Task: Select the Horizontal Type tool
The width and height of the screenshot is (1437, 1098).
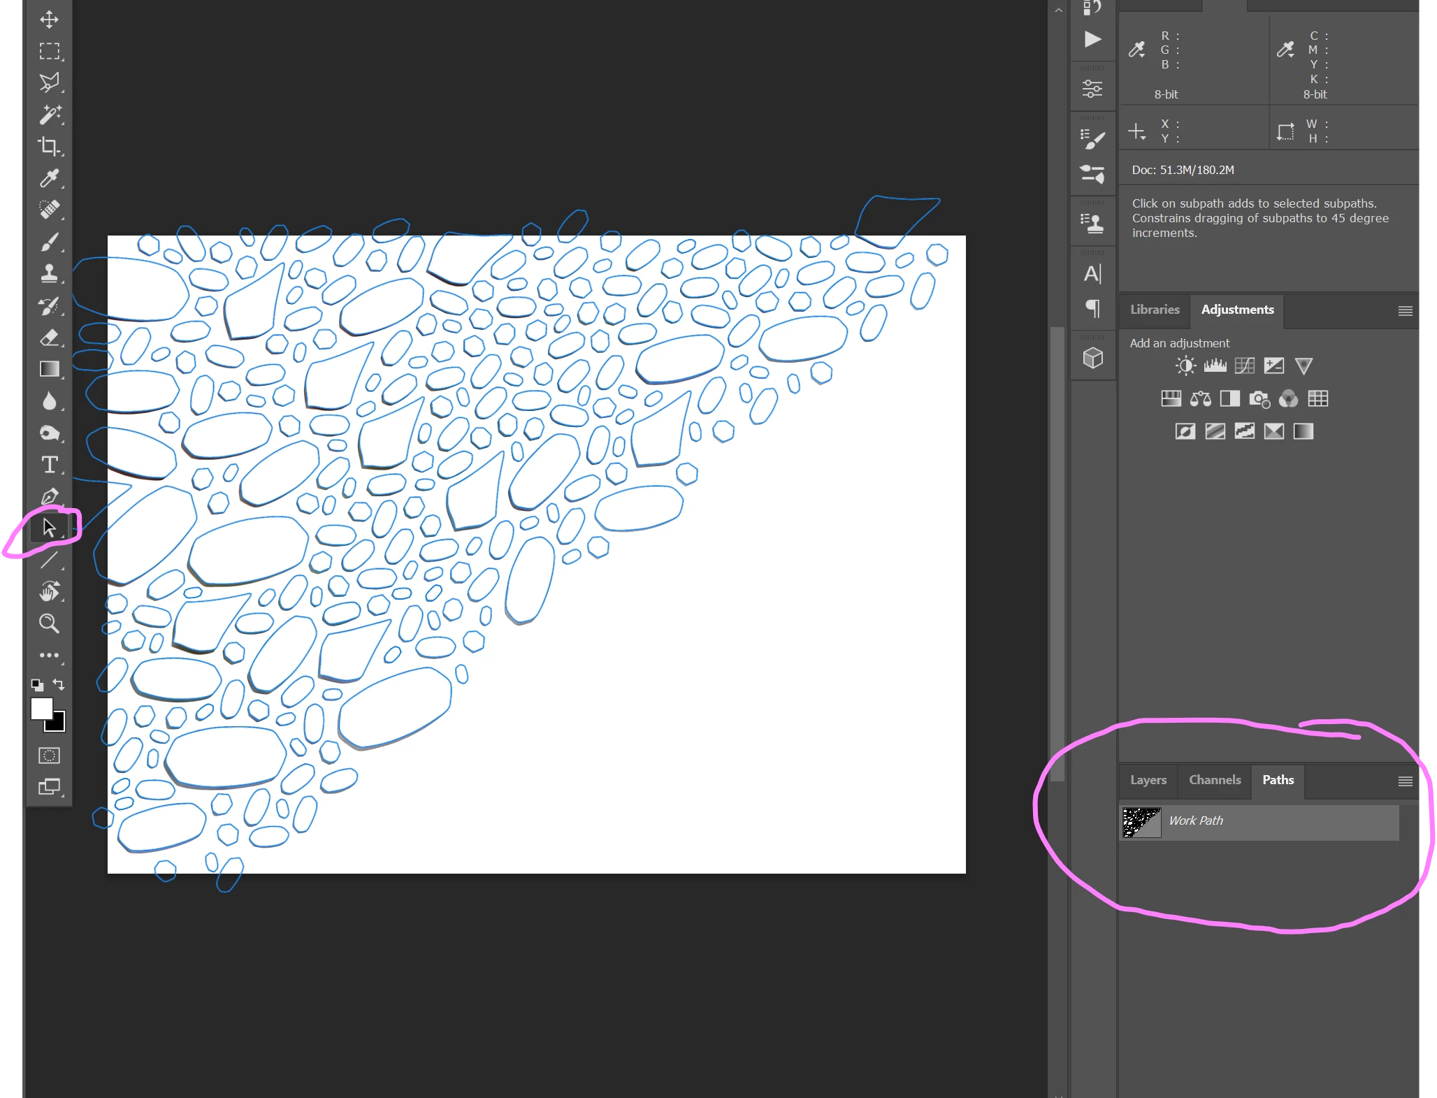Action: (49, 465)
